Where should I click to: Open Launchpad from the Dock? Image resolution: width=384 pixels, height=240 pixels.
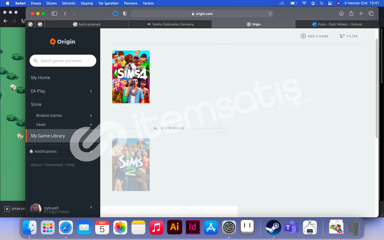coord(48,227)
